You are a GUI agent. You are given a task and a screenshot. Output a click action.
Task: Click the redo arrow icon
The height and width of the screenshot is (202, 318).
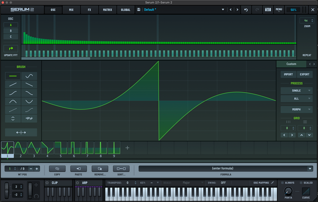click(257, 10)
